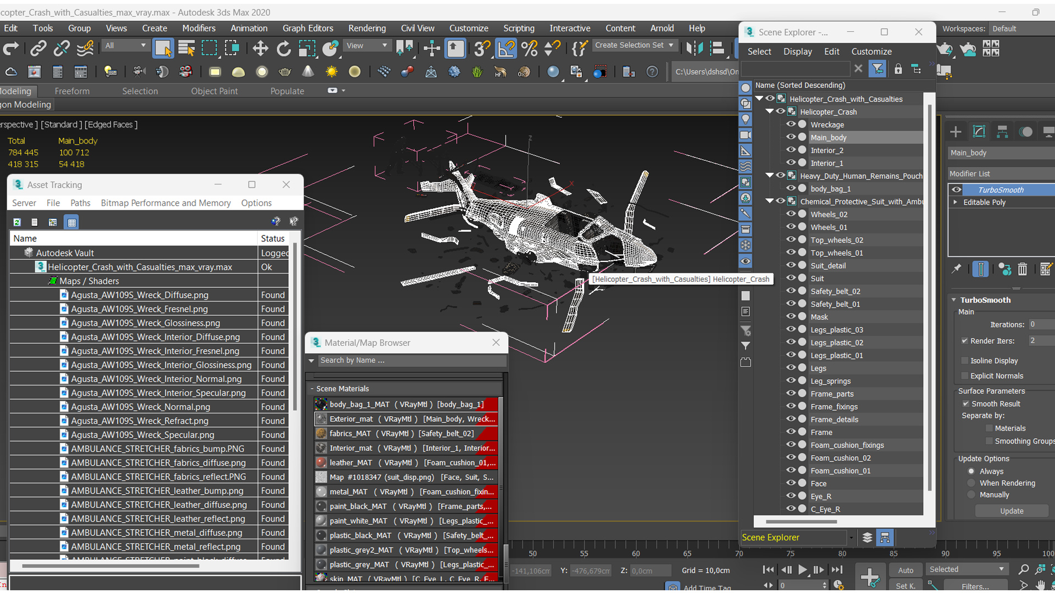Click the Create Teapot primitive icon
Viewport: 1055px width, 593px height.
tap(285, 72)
